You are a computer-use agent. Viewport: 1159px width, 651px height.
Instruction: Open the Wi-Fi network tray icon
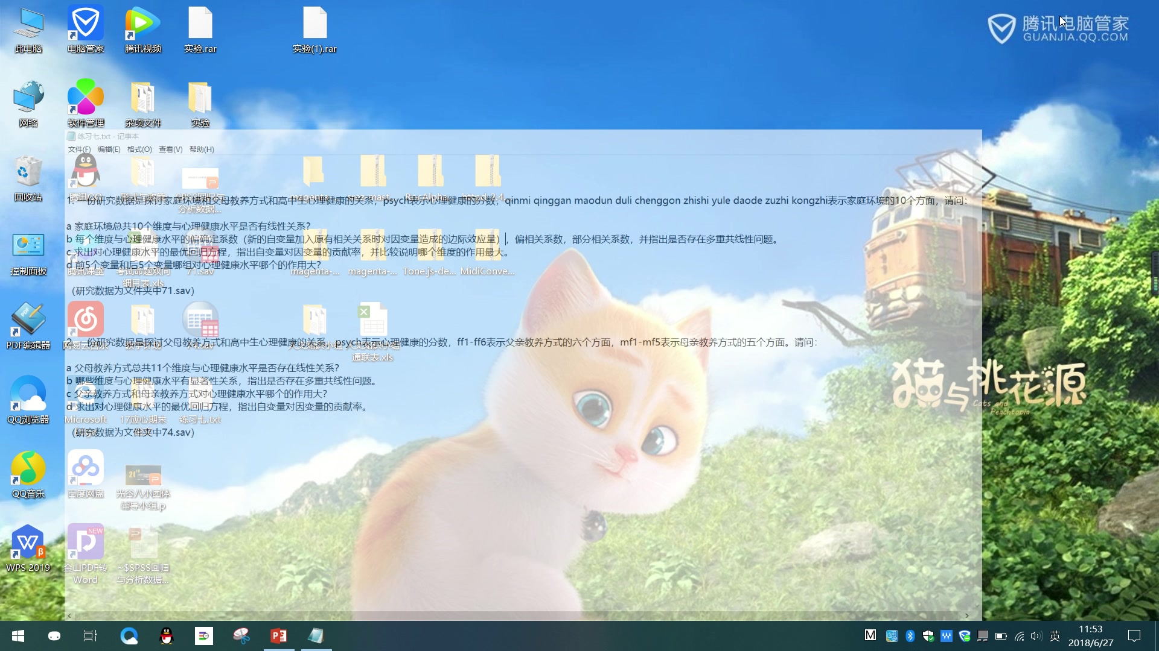[1019, 636]
